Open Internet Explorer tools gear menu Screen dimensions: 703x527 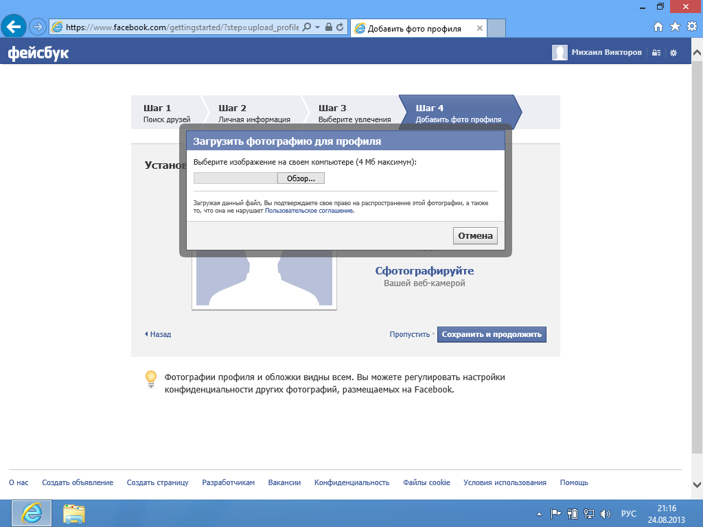click(692, 27)
